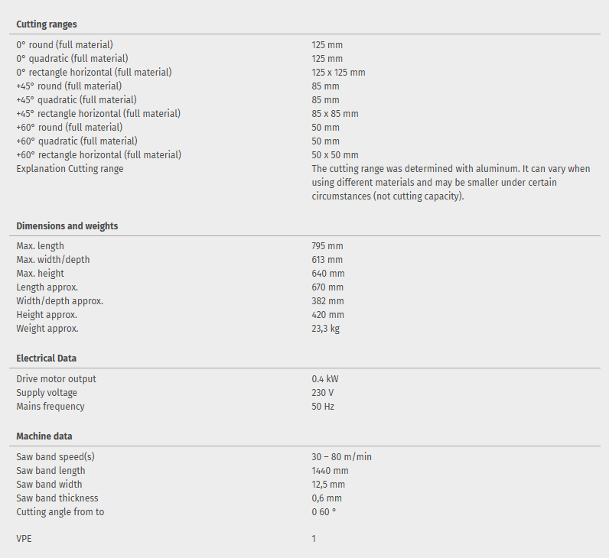Select the Explanation Cutting range label

point(70,169)
